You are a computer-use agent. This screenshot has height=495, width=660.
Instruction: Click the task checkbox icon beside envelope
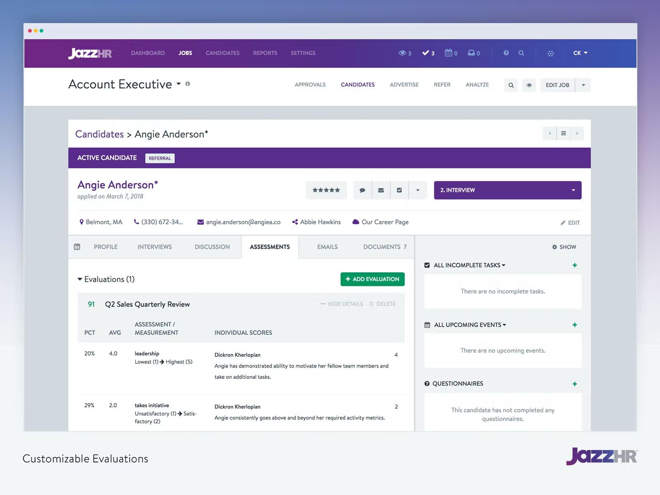coord(399,190)
